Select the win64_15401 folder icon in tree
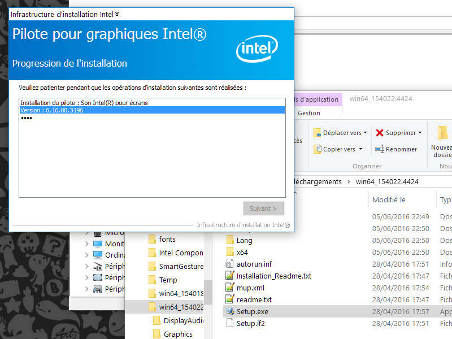The image size is (452, 339). 152,293
